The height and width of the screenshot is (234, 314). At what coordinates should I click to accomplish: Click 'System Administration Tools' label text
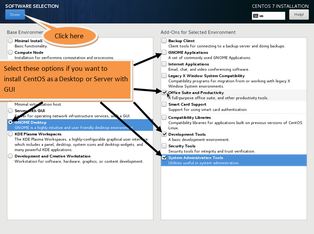coord(196,158)
